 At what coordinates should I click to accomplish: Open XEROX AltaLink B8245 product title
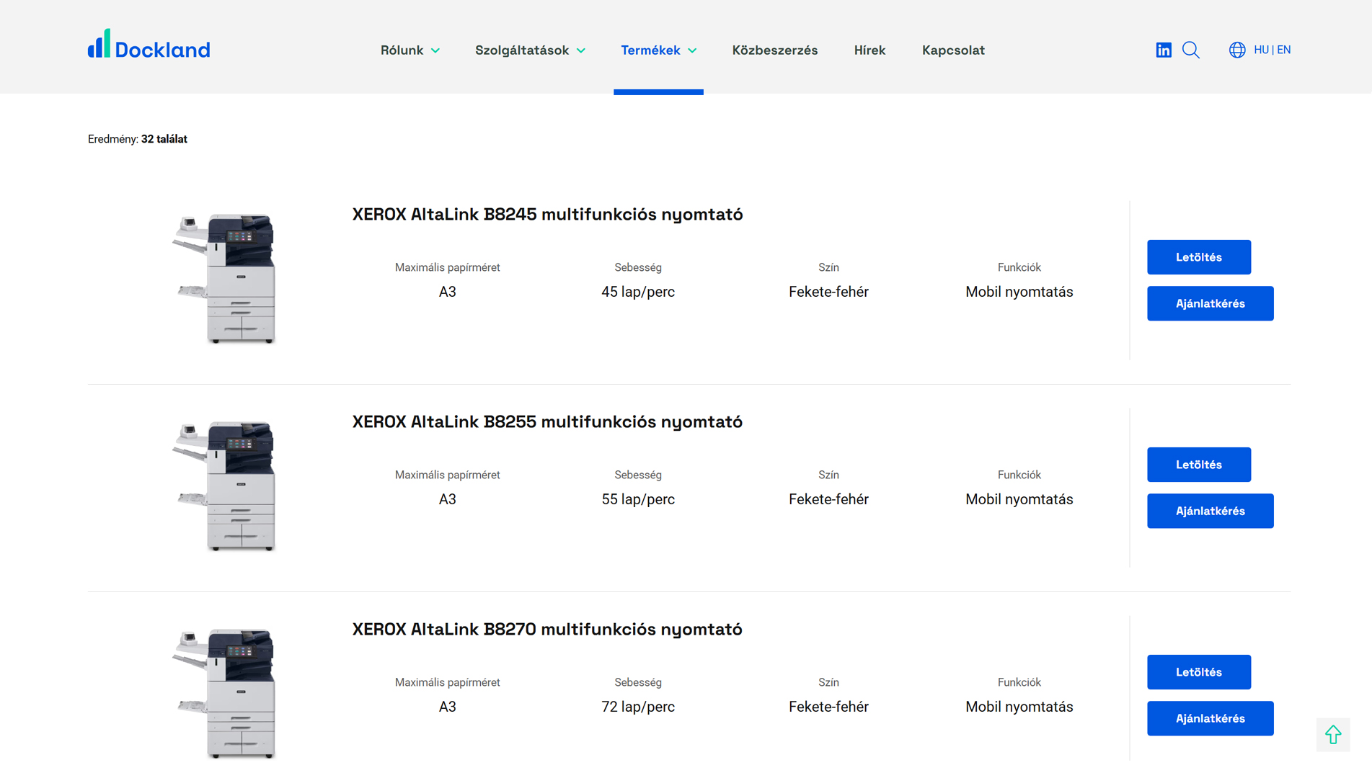tap(547, 215)
